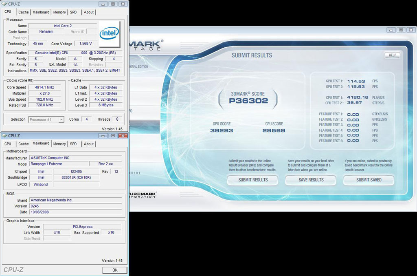This screenshot has width=417, height=276.
Task: Expand the Processor #1 selection dropdown
Action: point(61,119)
